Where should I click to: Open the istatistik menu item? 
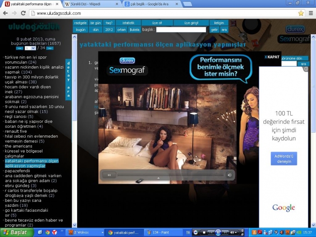pyautogui.click(x=128, y=23)
